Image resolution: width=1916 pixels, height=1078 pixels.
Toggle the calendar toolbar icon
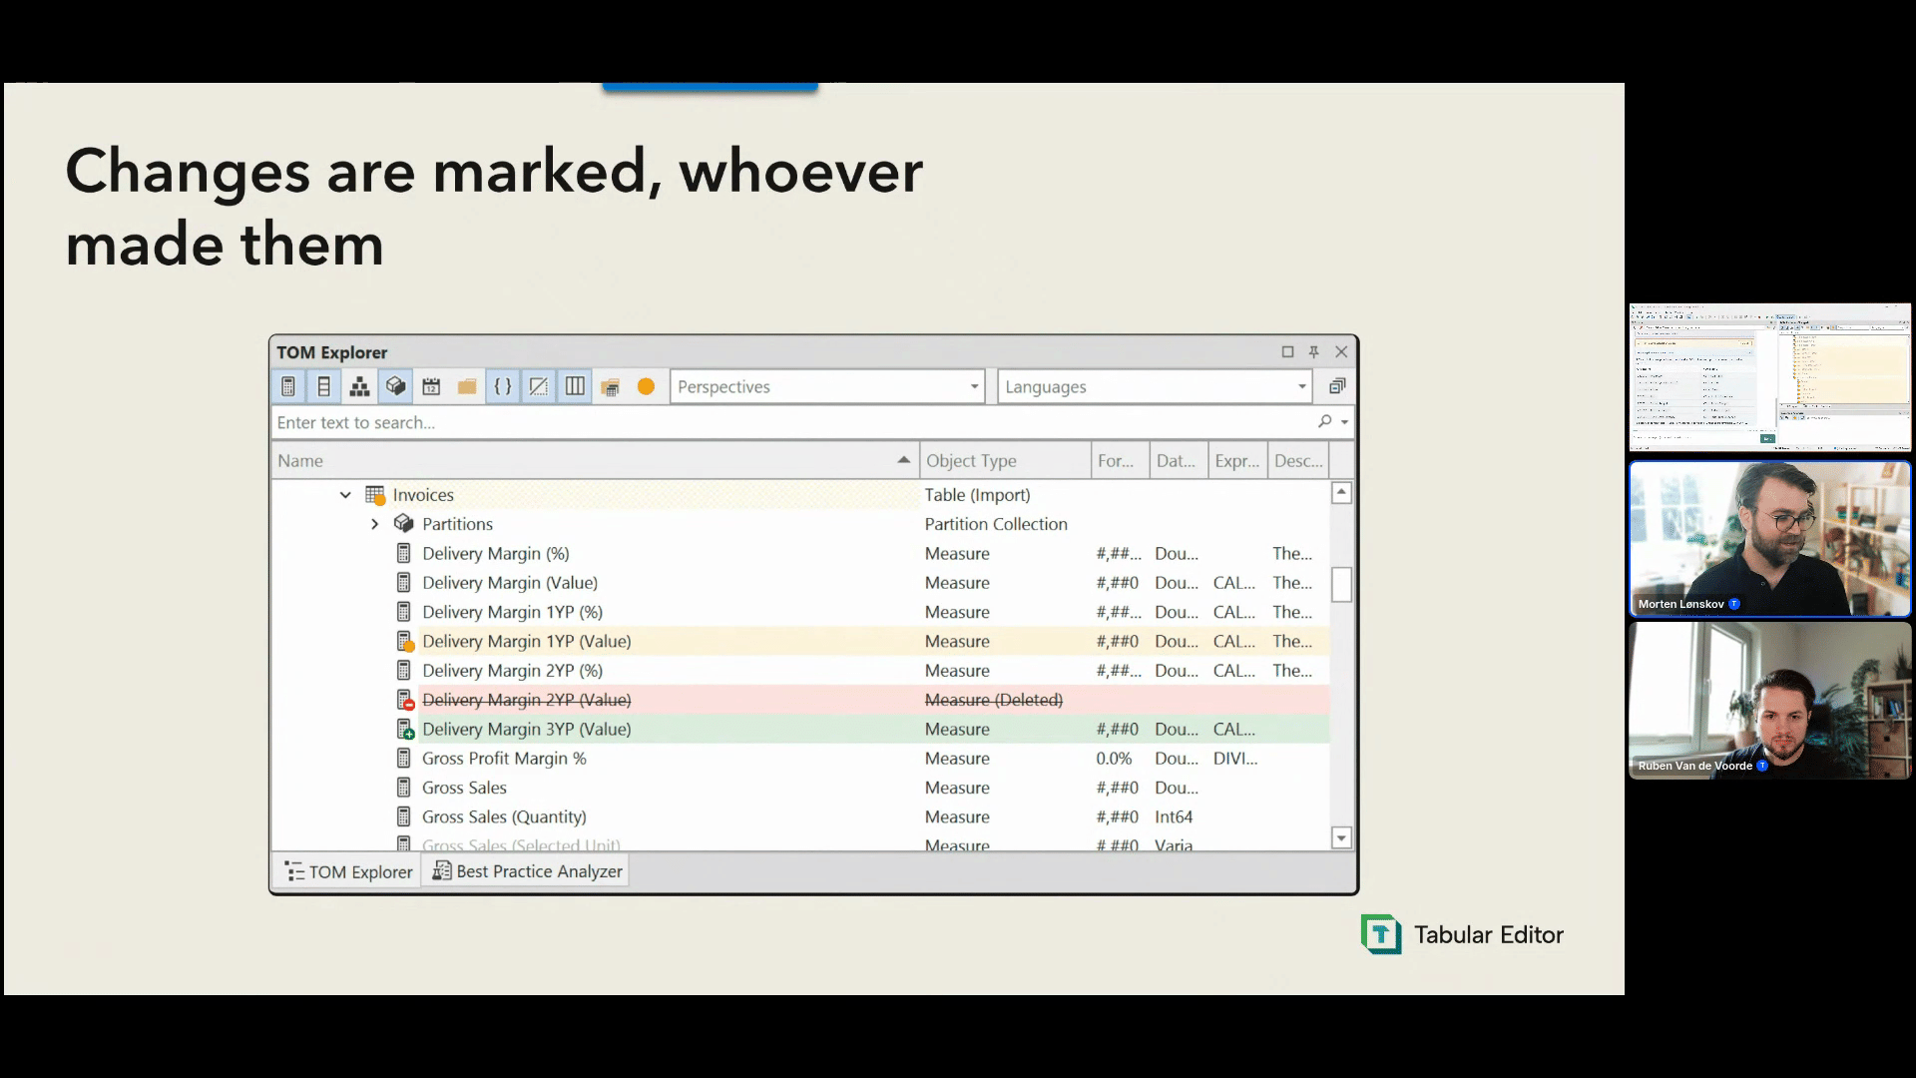click(x=431, y=386)
